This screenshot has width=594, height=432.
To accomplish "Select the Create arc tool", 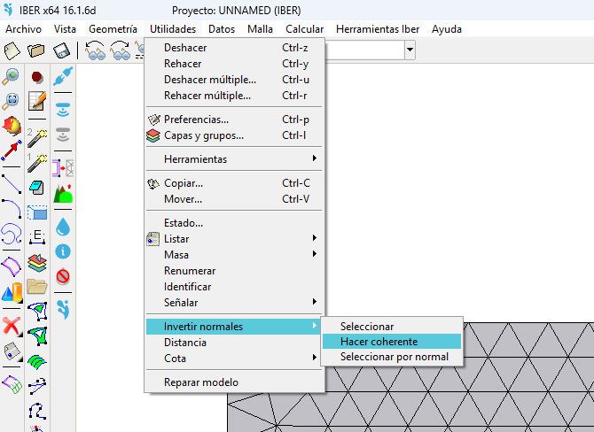I will [12, 209].
